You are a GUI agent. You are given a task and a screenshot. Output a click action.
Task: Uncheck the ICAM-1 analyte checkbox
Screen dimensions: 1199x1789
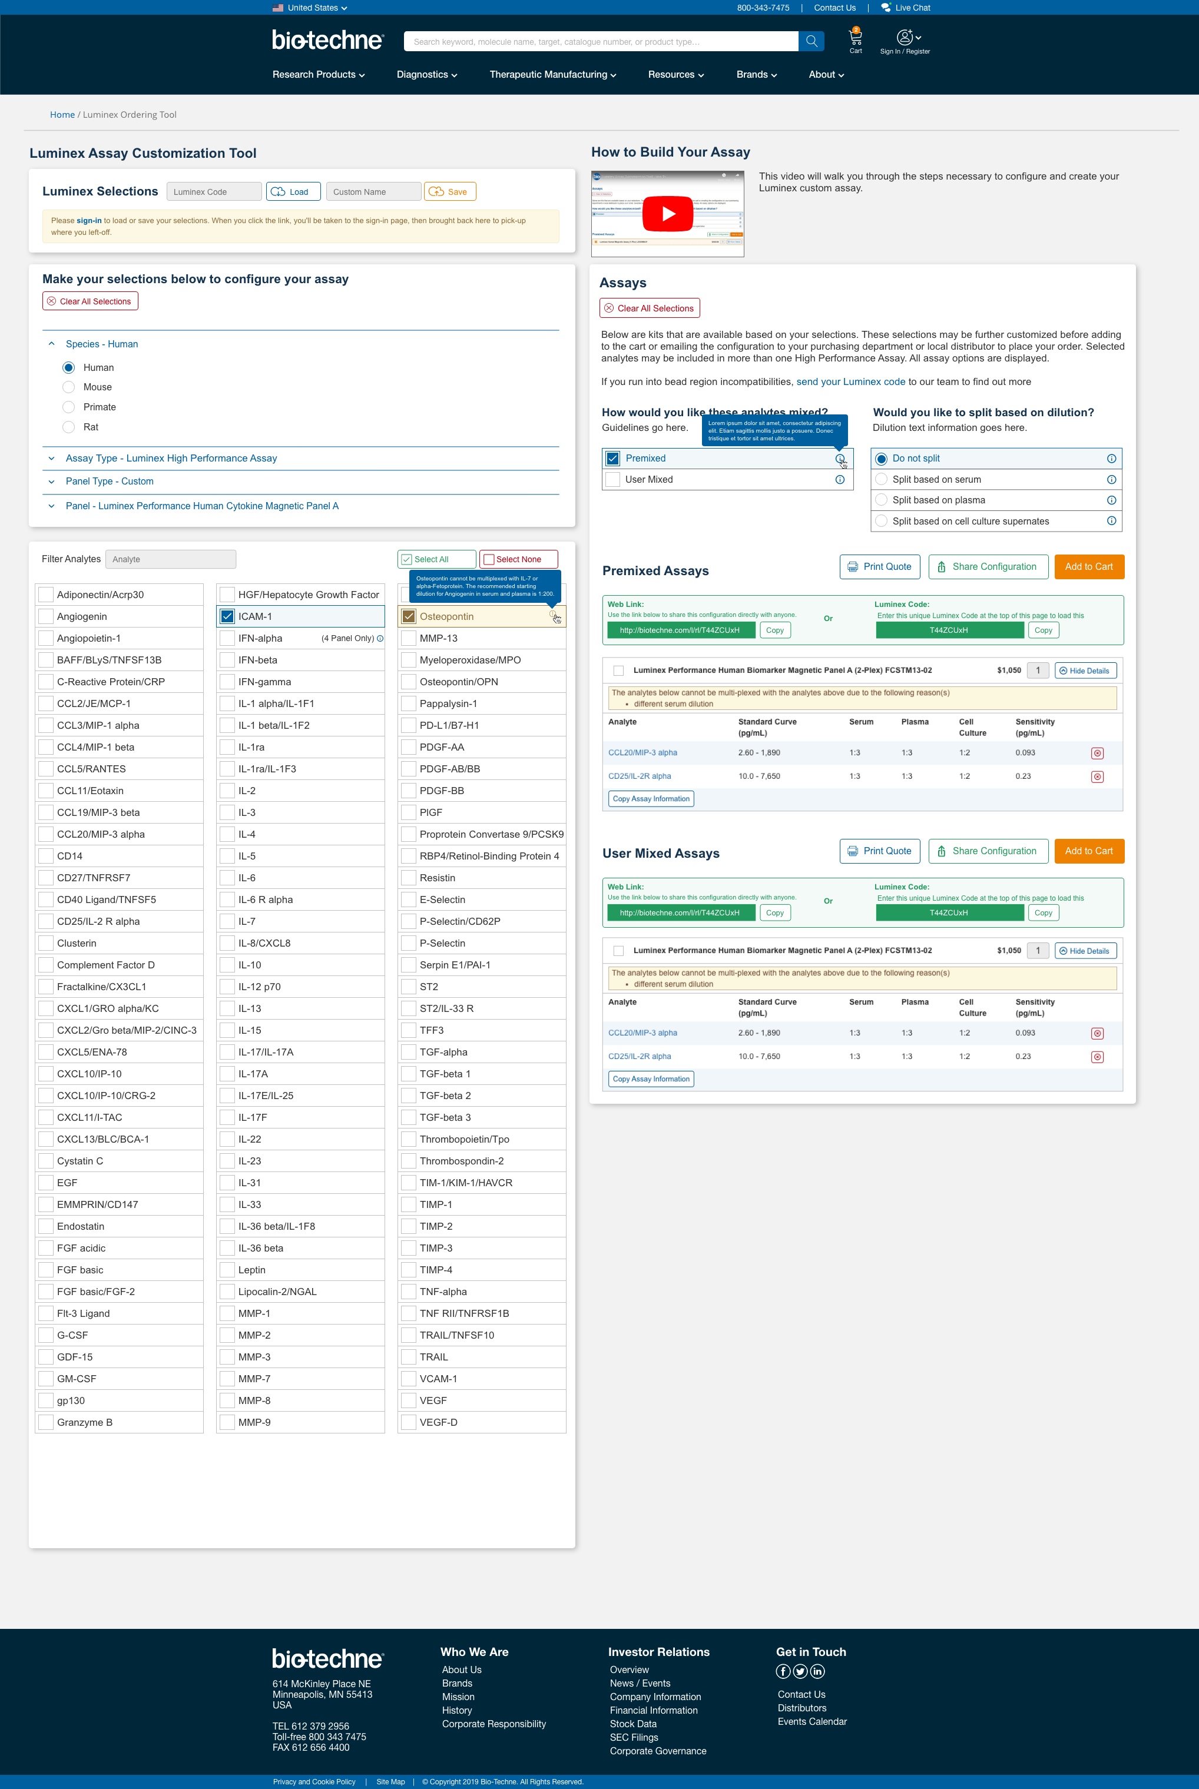227,616
